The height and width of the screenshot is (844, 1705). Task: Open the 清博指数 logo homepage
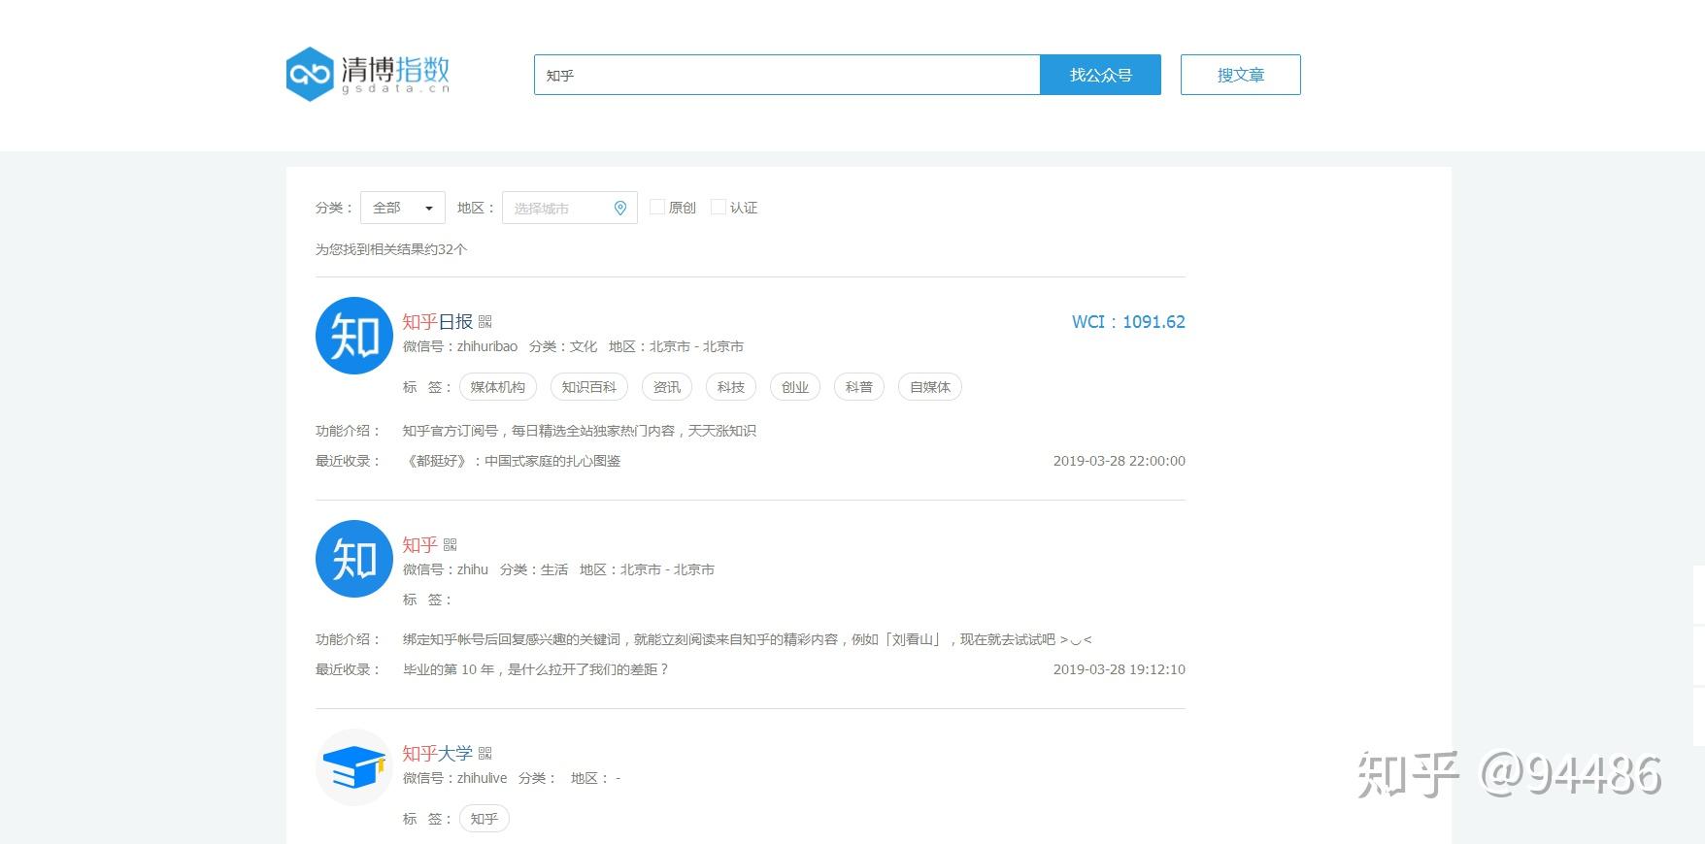(x=368, y=74)
